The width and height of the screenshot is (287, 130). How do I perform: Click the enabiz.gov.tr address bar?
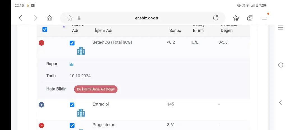[x=143, y=18]
